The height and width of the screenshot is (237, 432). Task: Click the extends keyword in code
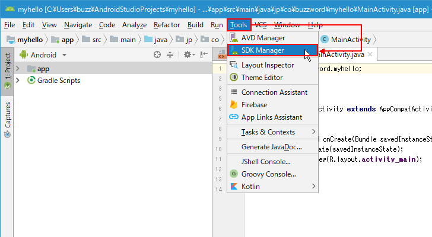[x=361, y=109]
